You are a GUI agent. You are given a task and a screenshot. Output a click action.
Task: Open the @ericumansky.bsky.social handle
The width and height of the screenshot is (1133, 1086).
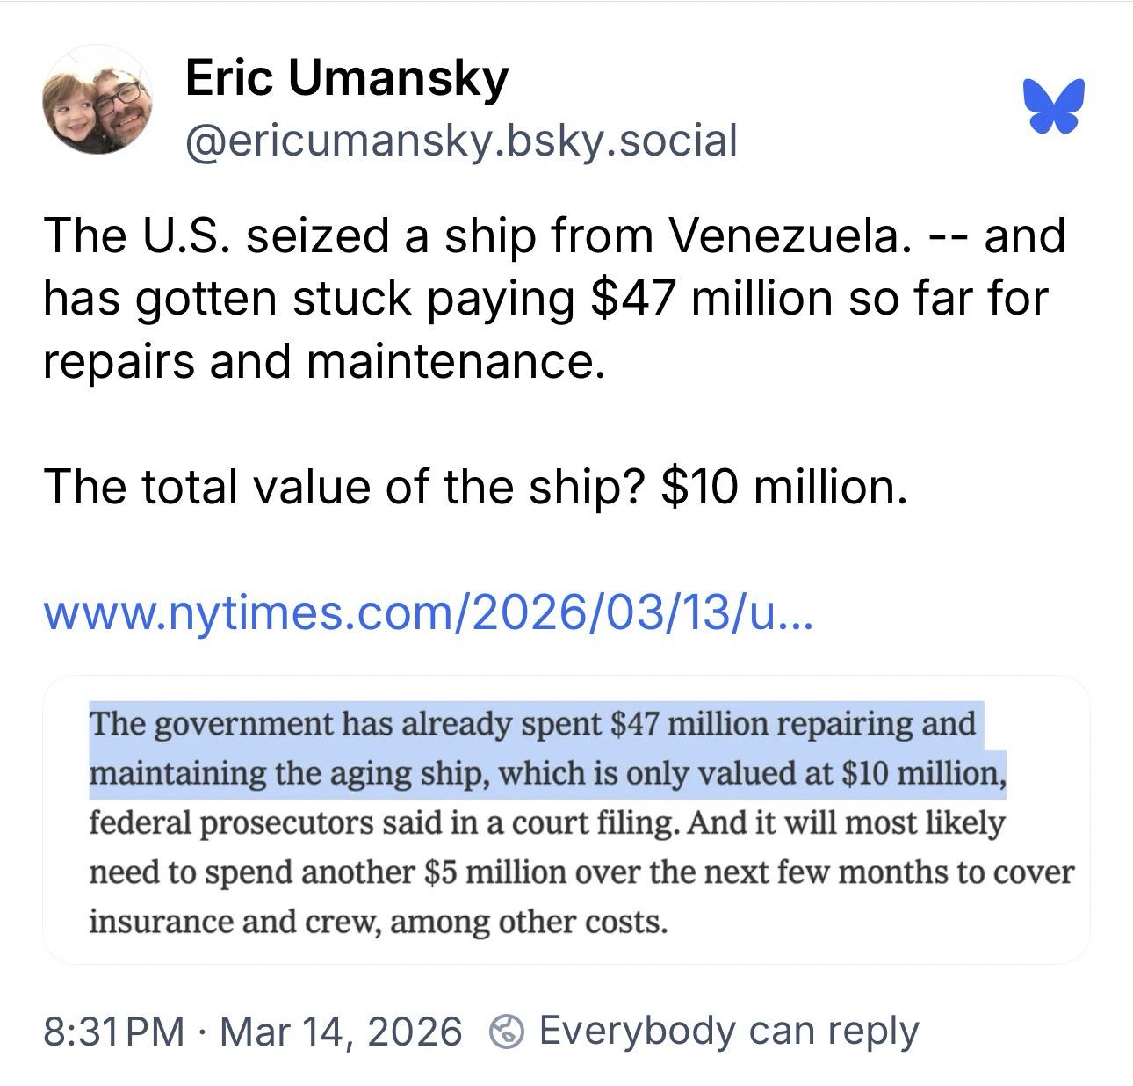[461, 140]
